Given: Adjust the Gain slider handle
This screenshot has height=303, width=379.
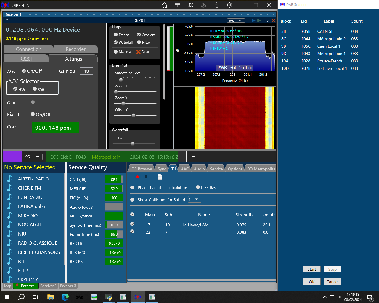Looking at the screenshot, I should pyautogui.click(x=33, y=102).
